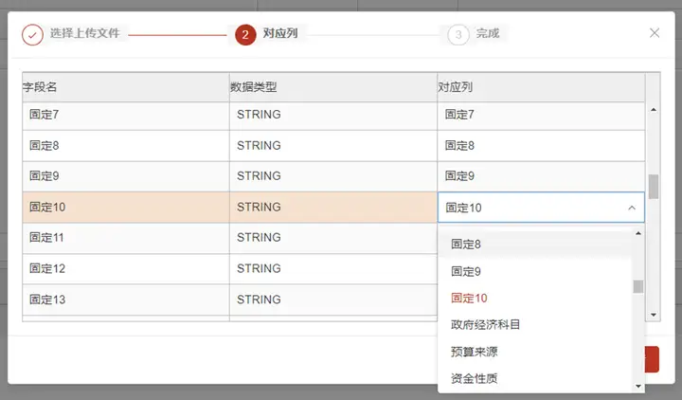Click the red button at bottom right
This screenshot has width=682, height=400.
pyautogui.click(x=652, y=359)
